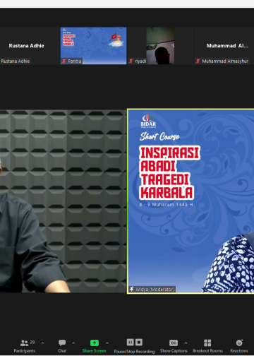Select the Panitia video thumbnail
This screenshot has height=356, width=254.
click(93, 45)
